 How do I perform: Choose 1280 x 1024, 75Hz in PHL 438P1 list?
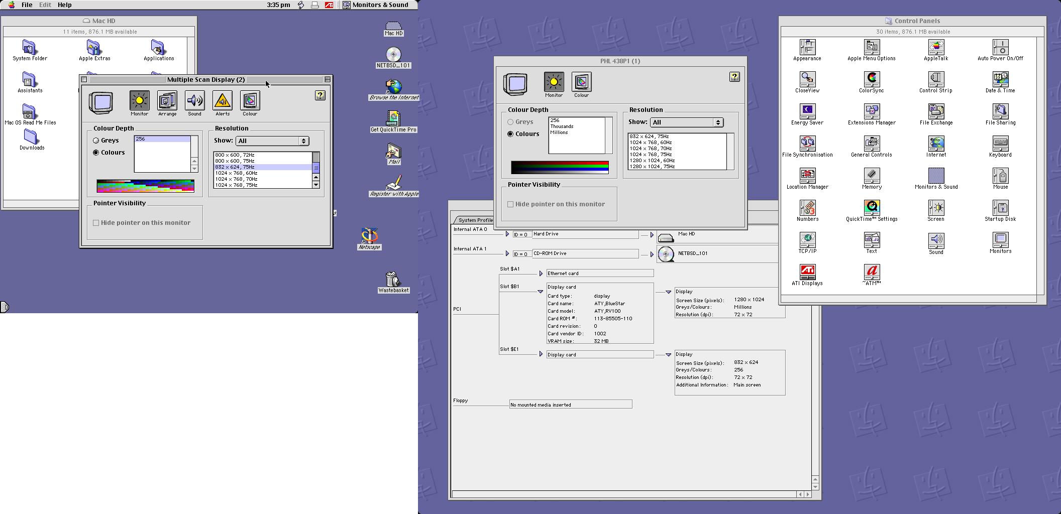tap(677, 167)
